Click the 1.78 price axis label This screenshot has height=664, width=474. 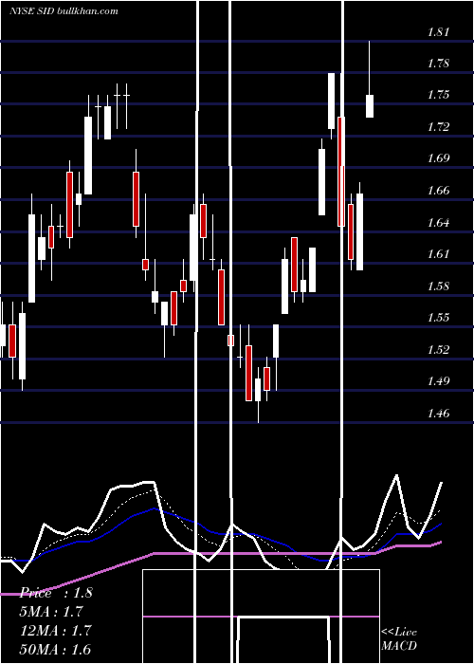(438, 64)
